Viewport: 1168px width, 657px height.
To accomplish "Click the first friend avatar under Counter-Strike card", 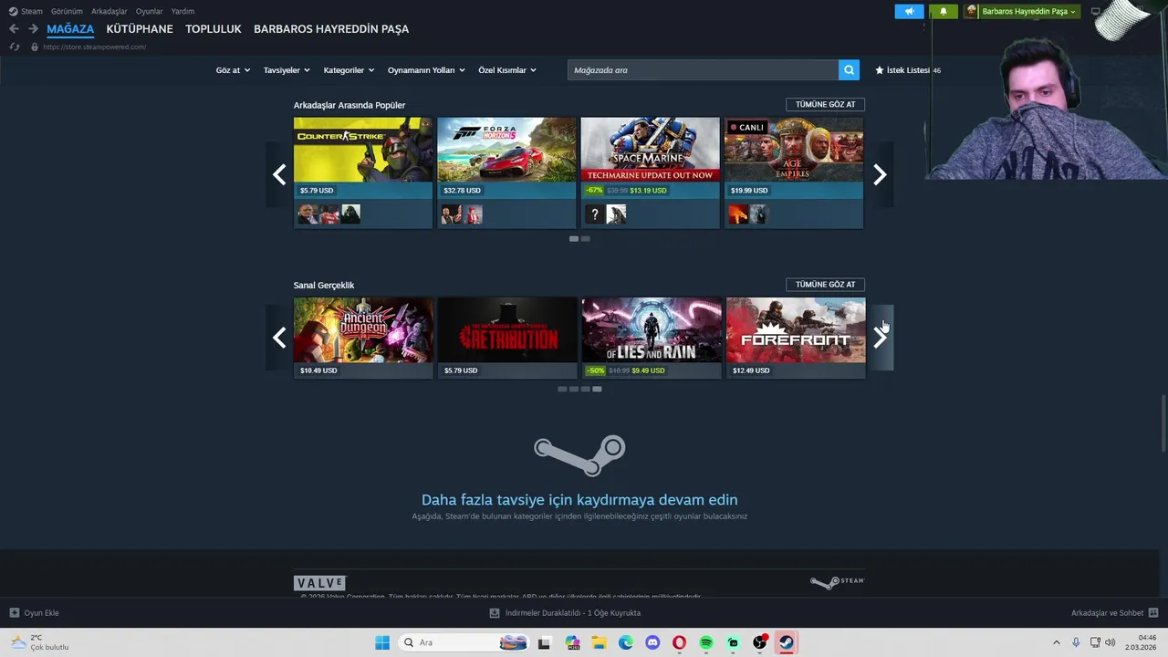I will 308,214.
